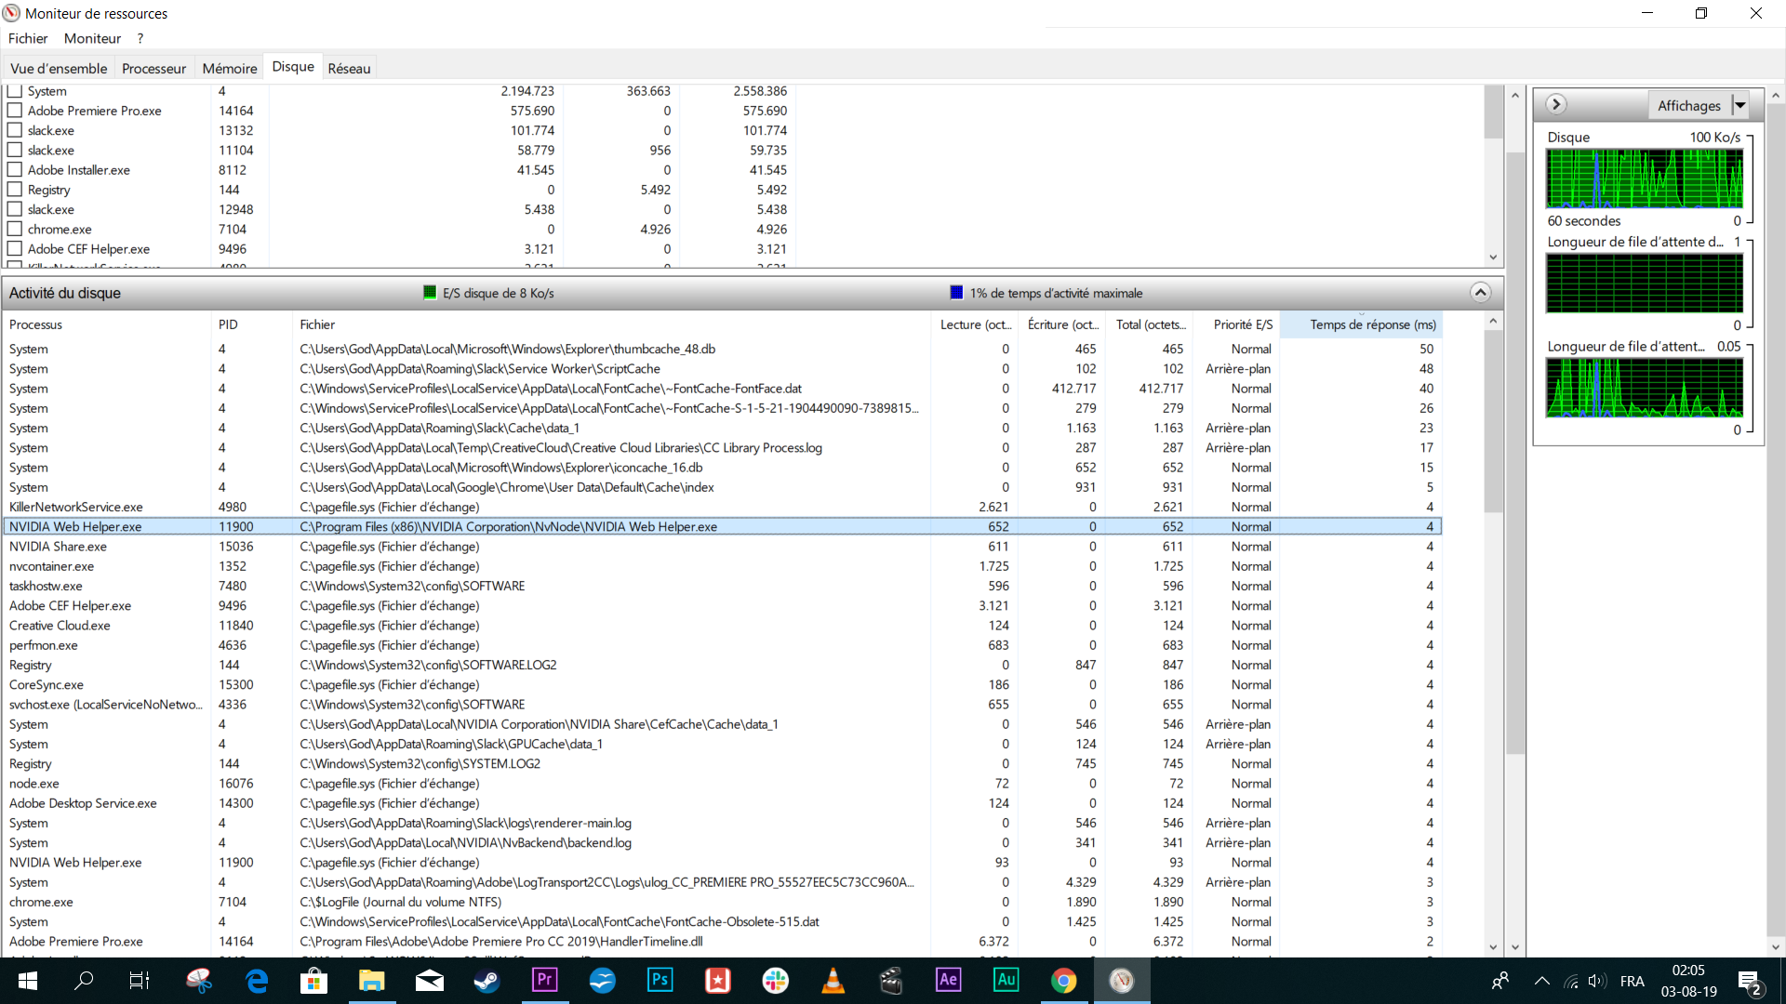The image size is (1786, 1004).
Task: Open the Affichages dropdown arrow
Action: [x=1739, y=105]
